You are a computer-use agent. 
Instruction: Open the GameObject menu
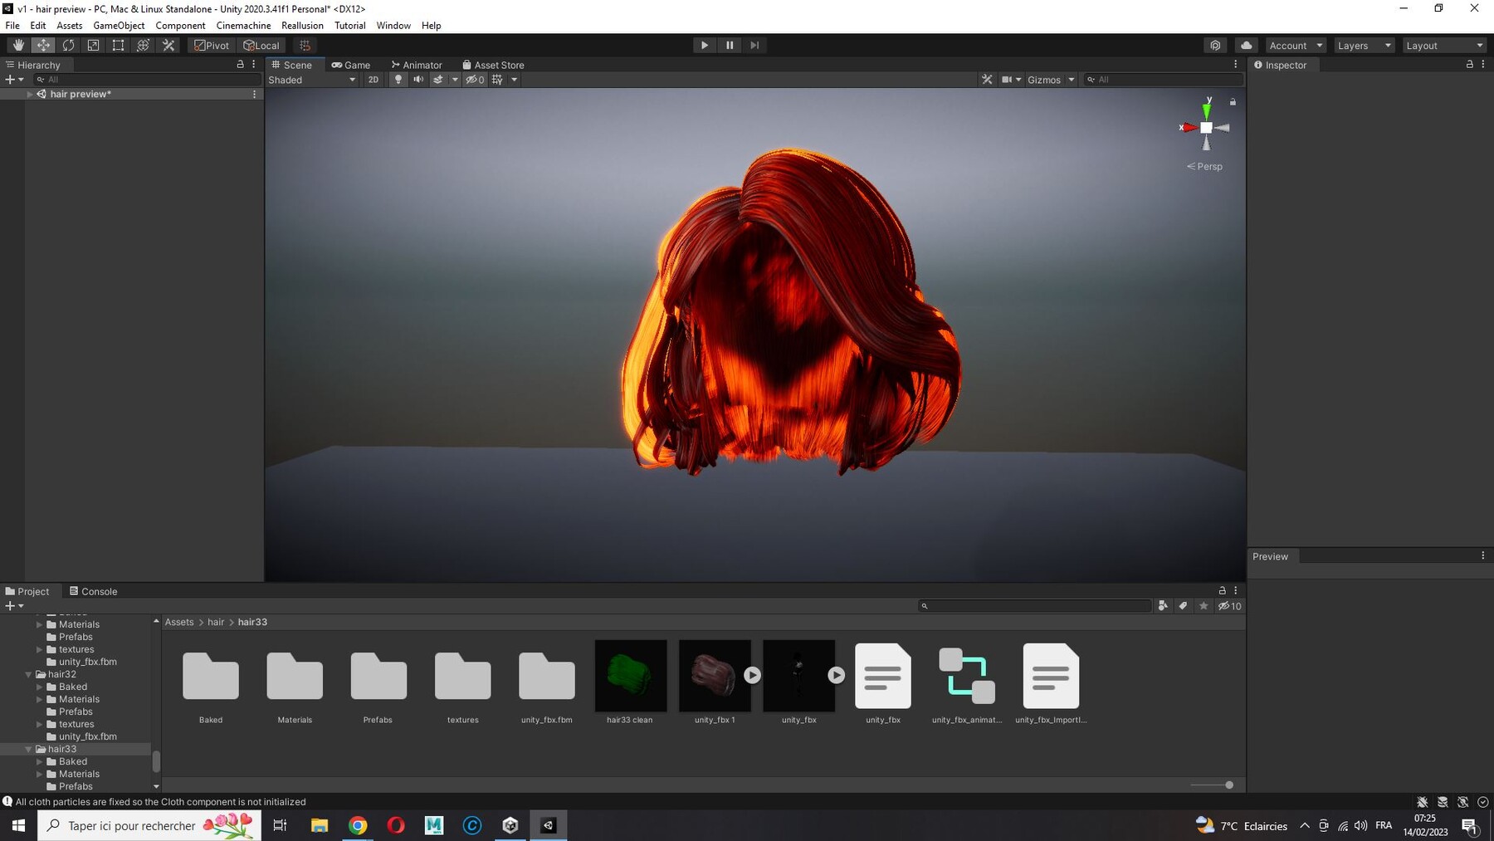point(119,26)
